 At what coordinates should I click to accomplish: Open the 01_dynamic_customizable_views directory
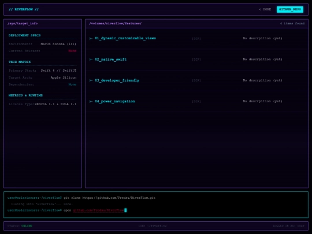pos(125,38)
